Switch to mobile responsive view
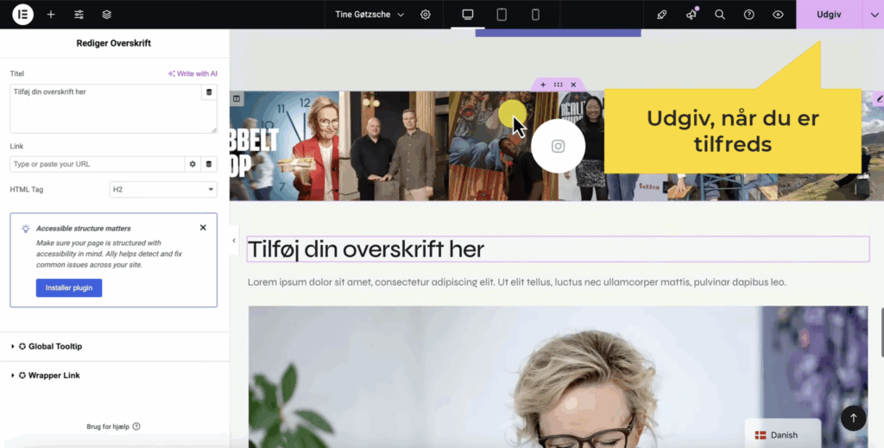This screenshot has width=884, height=448. tap(535, 14)
